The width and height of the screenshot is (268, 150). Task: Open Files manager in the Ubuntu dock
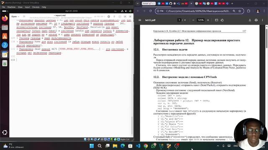point(5,27)
